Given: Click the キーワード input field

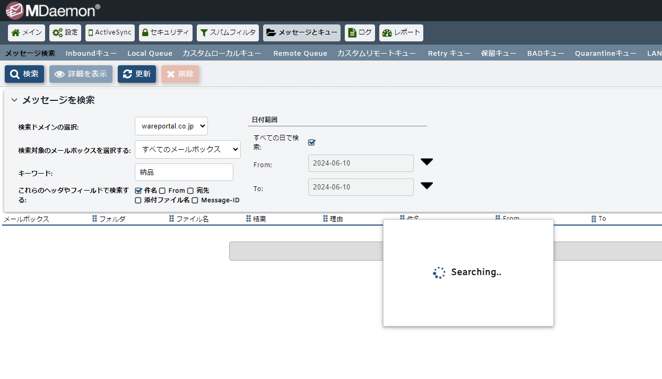Looking at the screenshot, I should coord(184,173).
